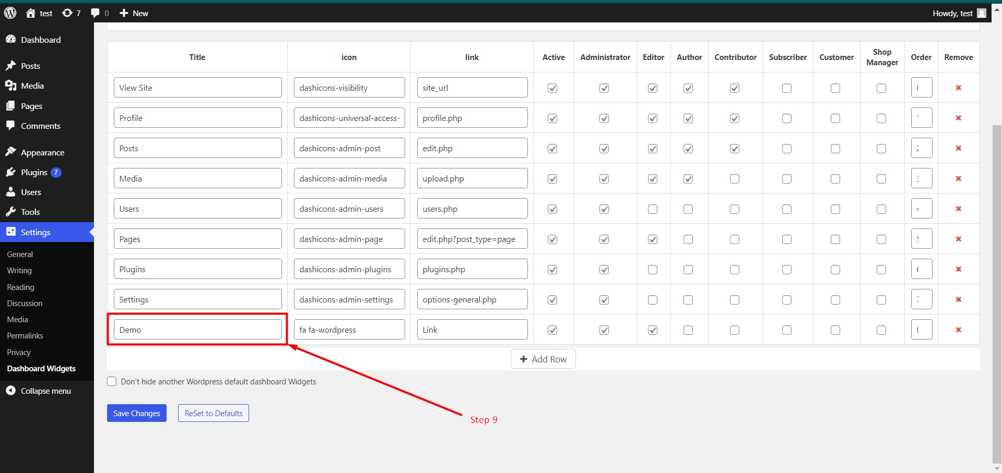Click the New link in admin bar

tap(134, 13)
